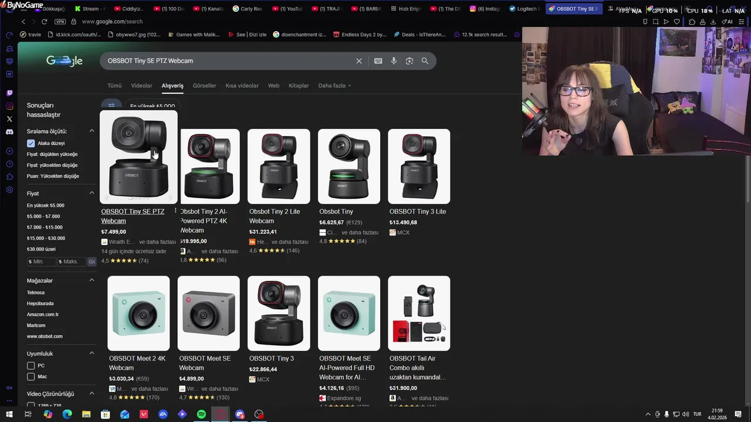Expand the Daha fazla dropdown
751x422 pixels.
(334, 86)
